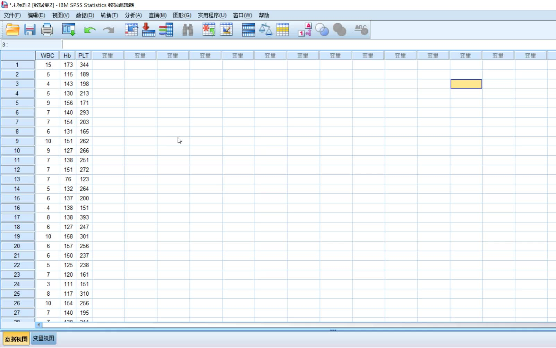Screen dimensions: 556x348
Task: Click the Hb cell with value 76
Action: (x=67, y=179)
